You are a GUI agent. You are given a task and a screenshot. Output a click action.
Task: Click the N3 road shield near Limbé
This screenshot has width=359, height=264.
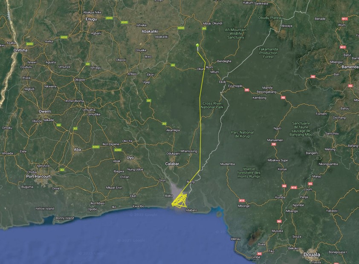click(259, 253)
